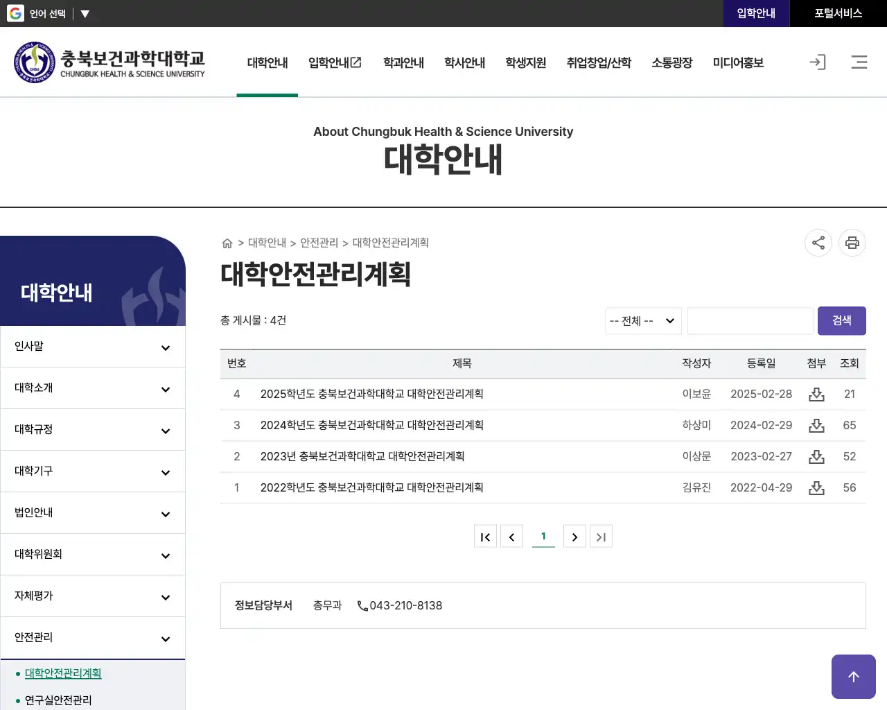887x710 pixels.
Task: Open the 소통광장 main menu
Action: pos(671,62)
